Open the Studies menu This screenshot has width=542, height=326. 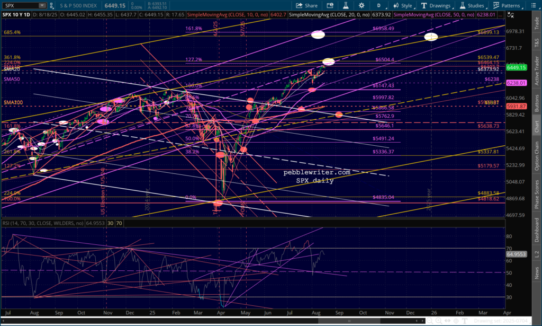point(472,5)
